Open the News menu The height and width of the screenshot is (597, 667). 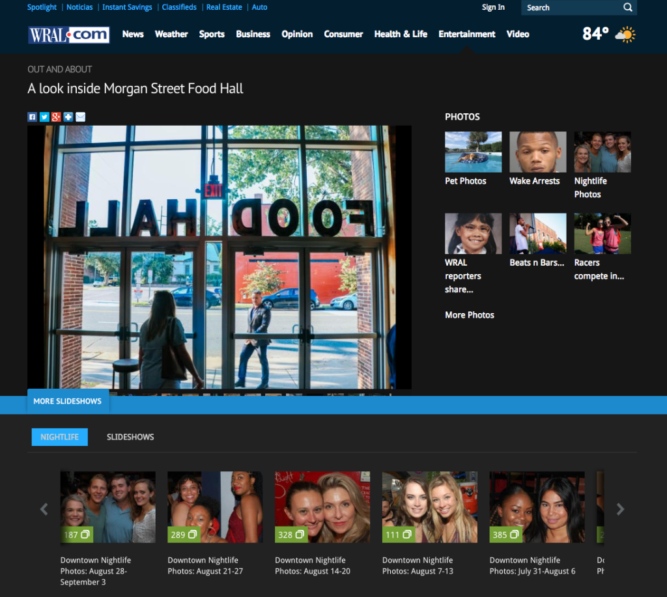(x=133, y=34)
